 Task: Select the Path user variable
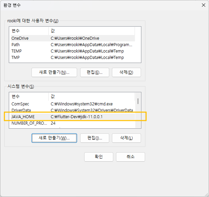[73, 44]
